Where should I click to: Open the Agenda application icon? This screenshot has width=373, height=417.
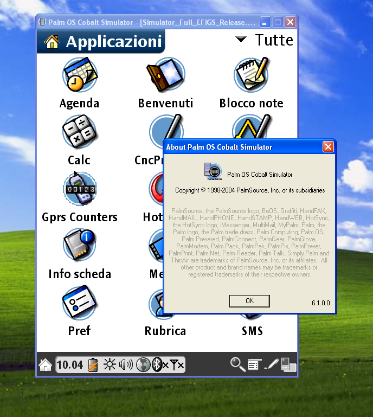(x=80, y=74)
